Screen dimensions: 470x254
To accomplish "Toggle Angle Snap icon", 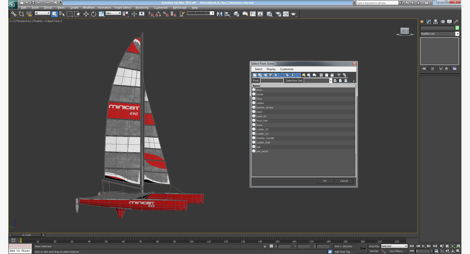I will [x=158, y=14].
